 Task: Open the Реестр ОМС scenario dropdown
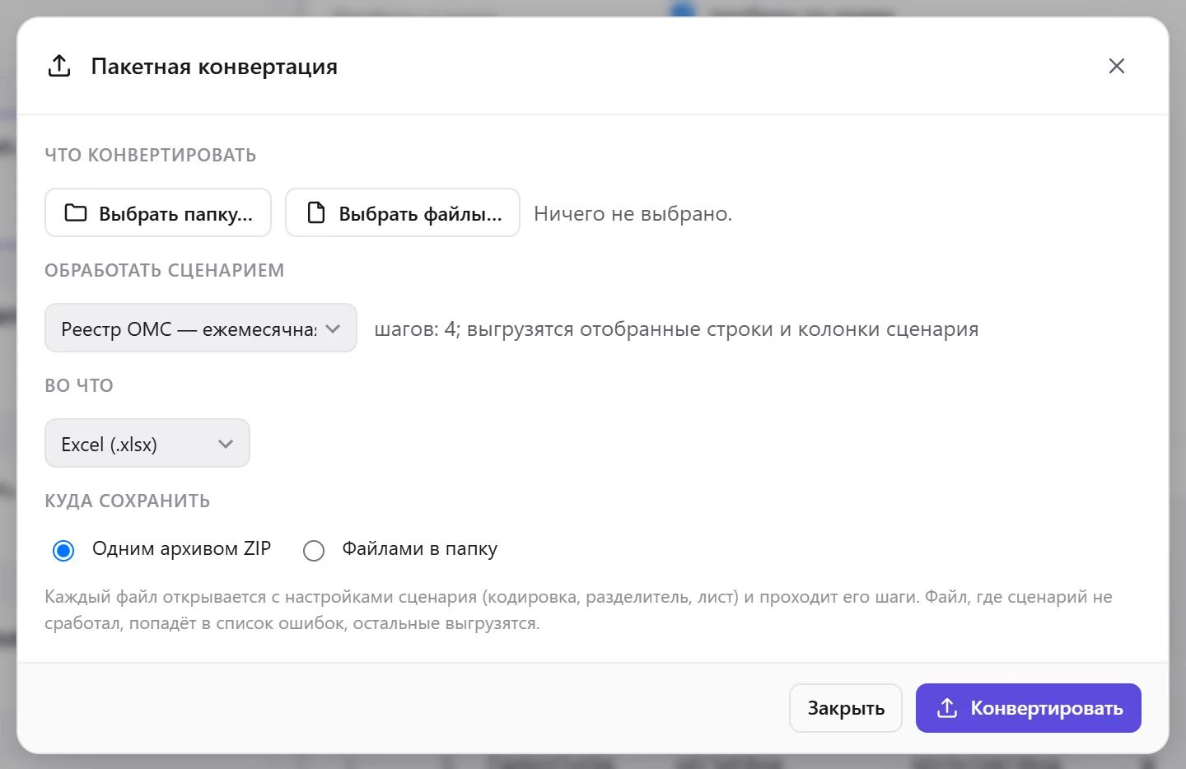point(201,328)
